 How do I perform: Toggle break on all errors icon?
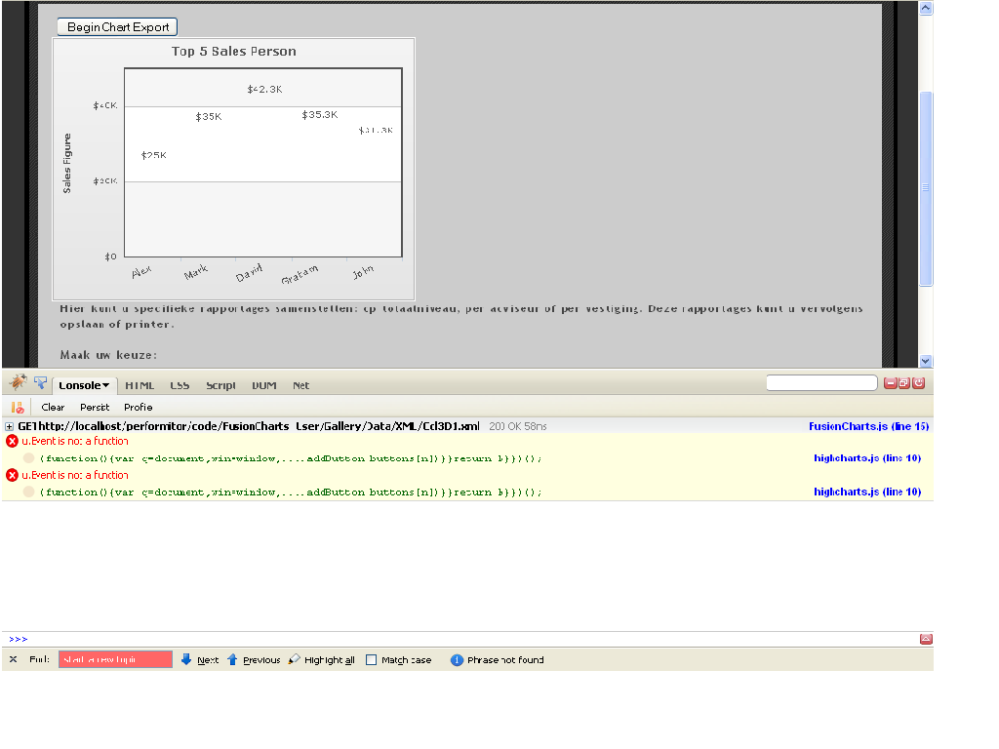click(17, 407)
